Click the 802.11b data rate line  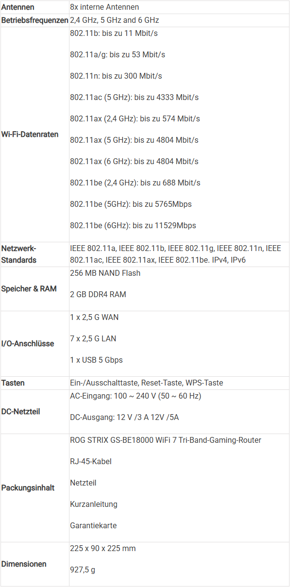pos(114,33)
